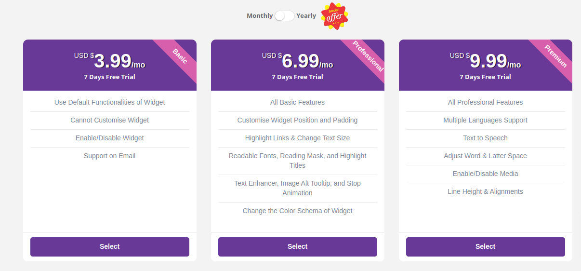Click Highlight Links & Change Text Size
This screenshot has height=271, width=581.
(x=298, y=138)
